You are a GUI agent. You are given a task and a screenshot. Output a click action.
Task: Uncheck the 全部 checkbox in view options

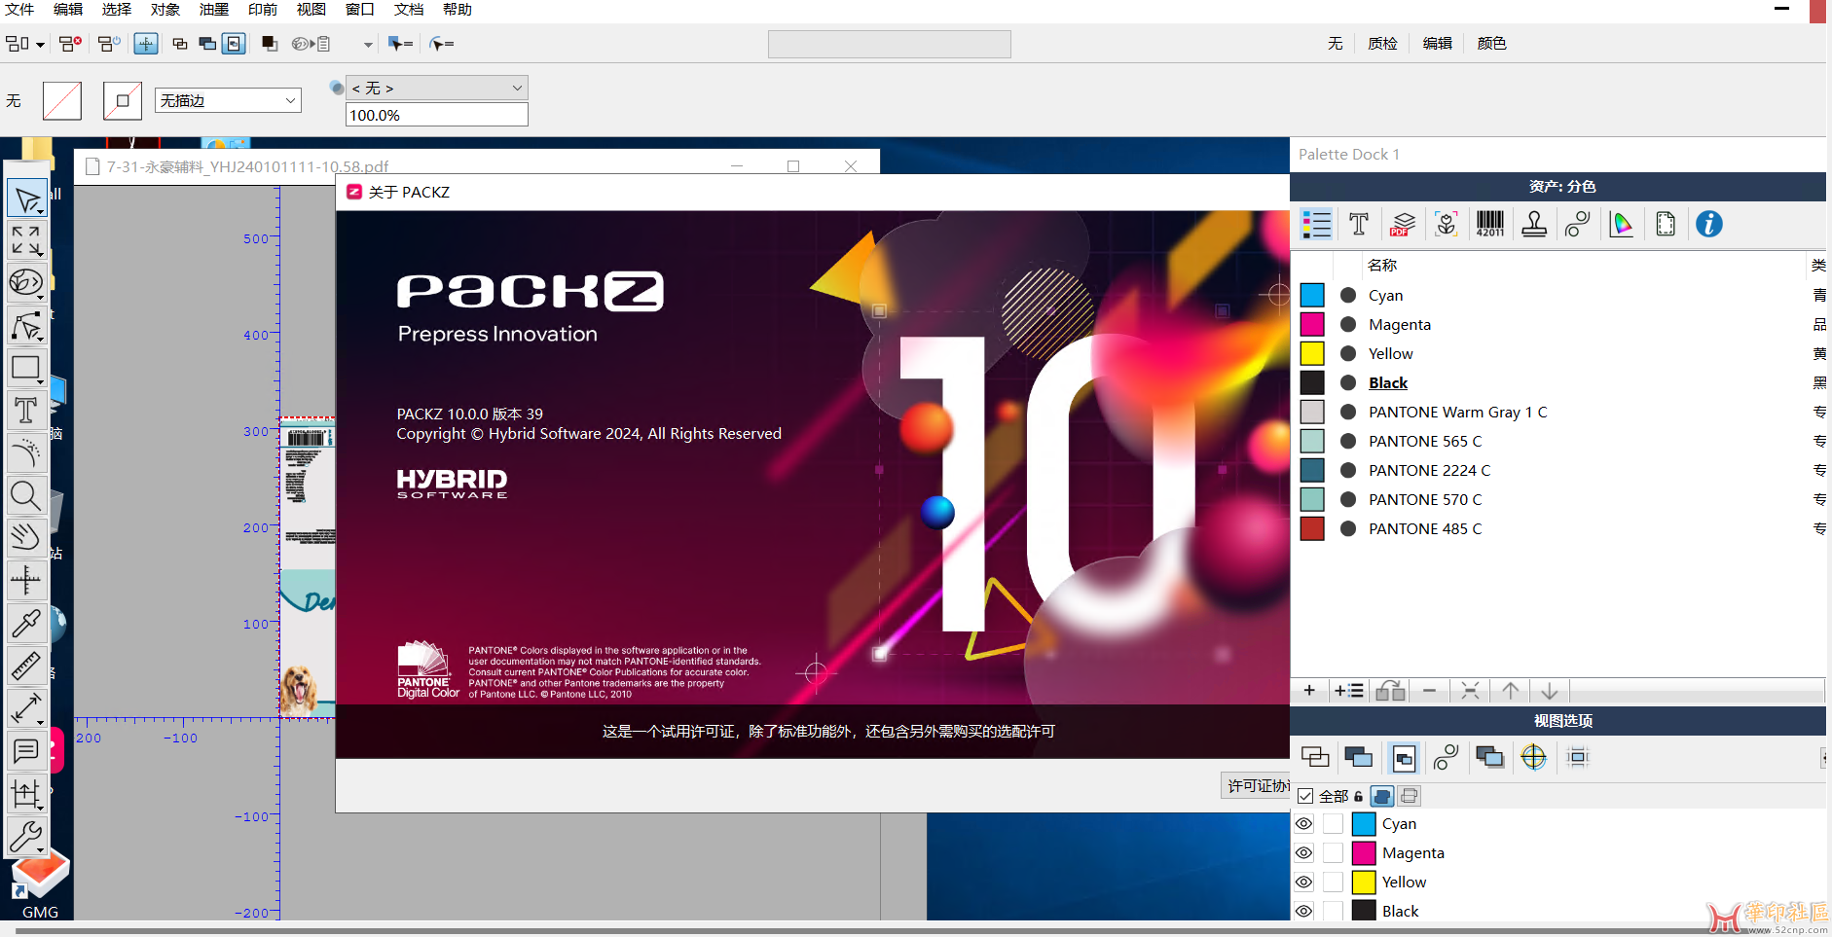pos(1305,796)
